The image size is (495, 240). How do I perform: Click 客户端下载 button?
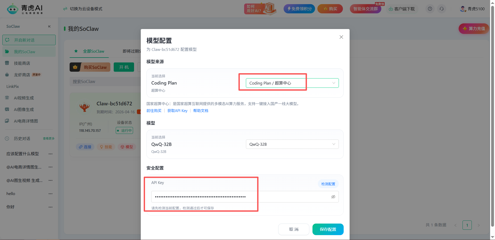pos(402,9)
